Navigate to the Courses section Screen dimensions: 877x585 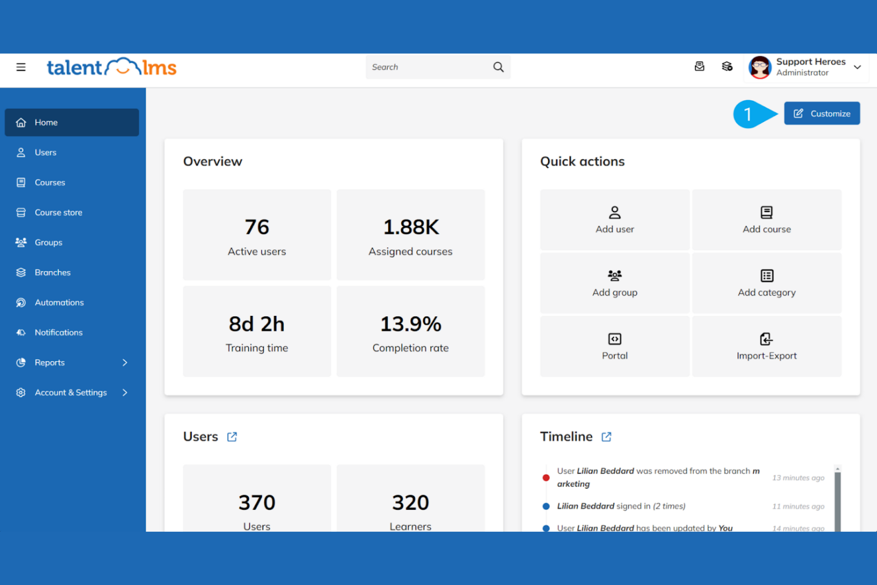50,182
